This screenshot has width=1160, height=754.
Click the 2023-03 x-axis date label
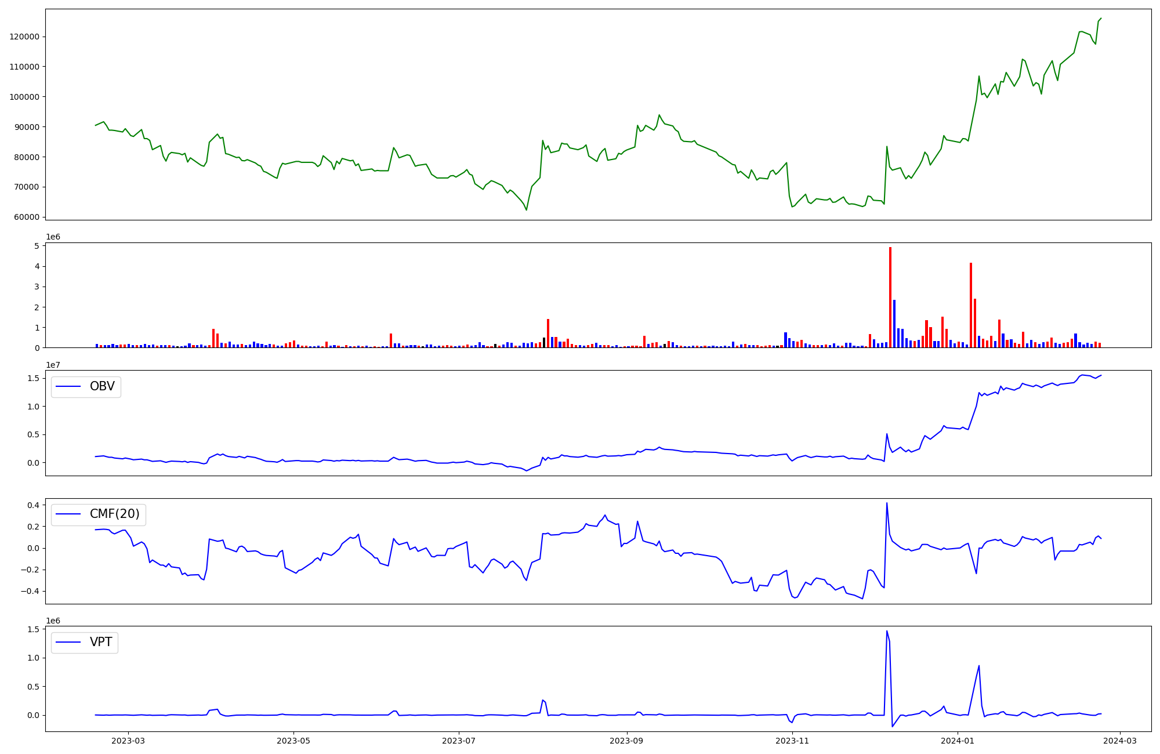[x=128, y=741]
